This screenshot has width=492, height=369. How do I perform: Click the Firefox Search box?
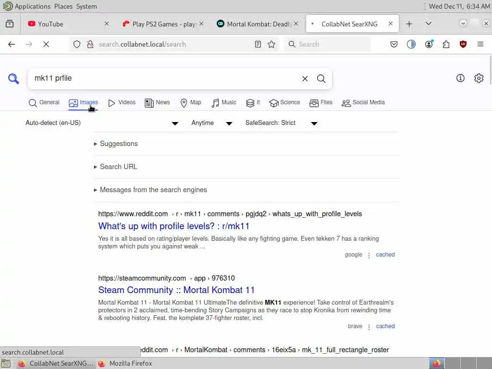click(327, 44)
